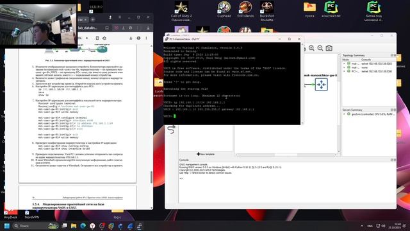Open the конспект.txt desktop file

[x=331, y=10]
